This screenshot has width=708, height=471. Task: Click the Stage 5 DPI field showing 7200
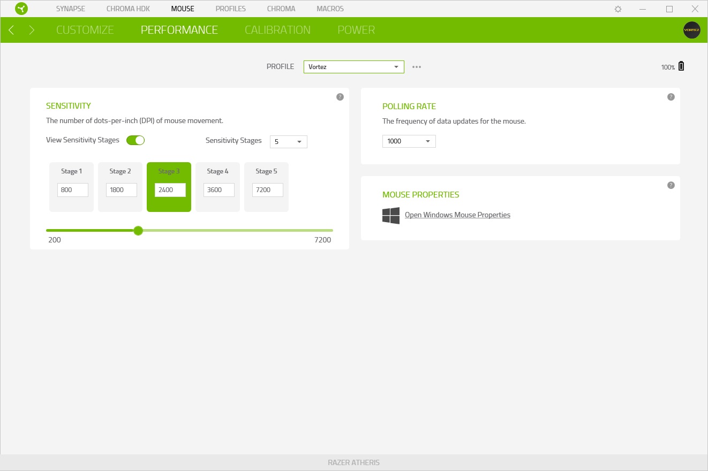pos(268,190)
